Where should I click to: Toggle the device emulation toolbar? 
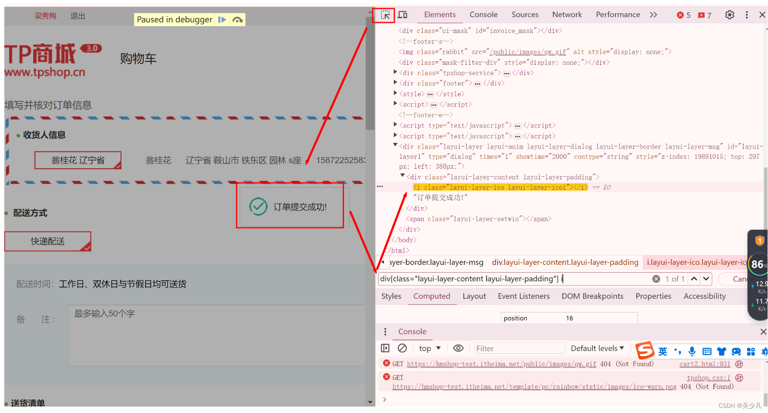tap(402, 15)
